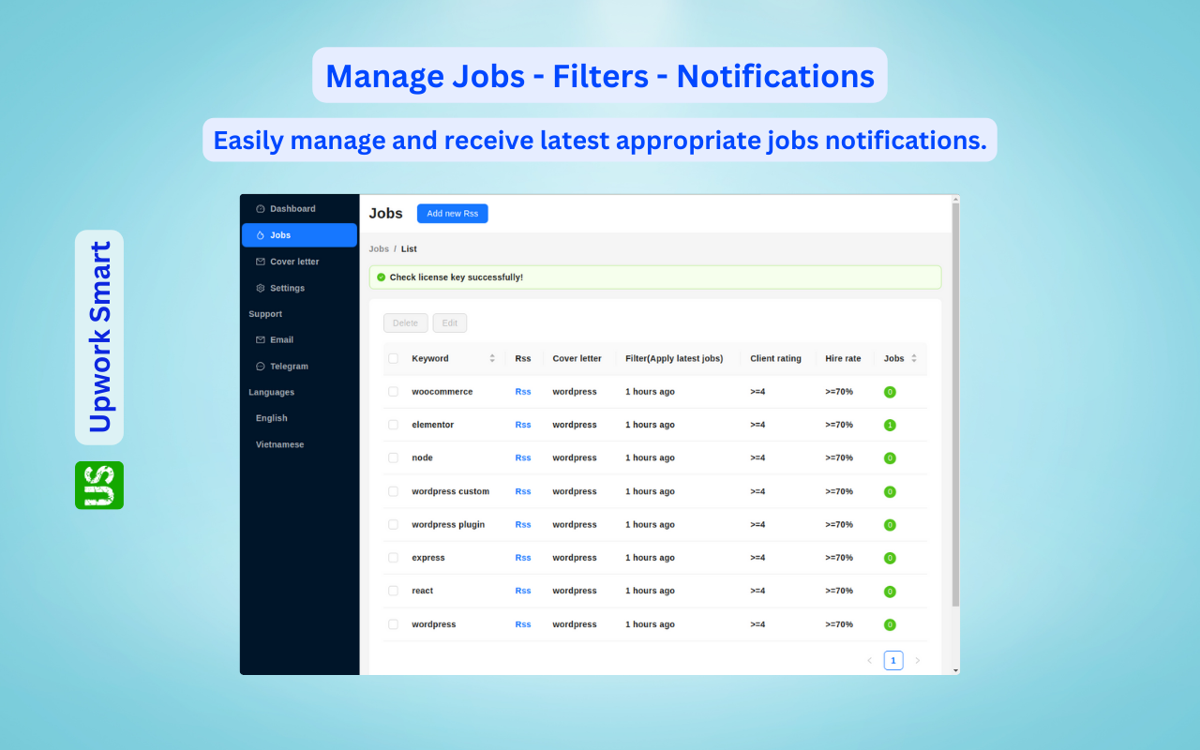The image size is (1200, 750).
Task: Open the Rss link for node
Action: click(x=523, y=457)
